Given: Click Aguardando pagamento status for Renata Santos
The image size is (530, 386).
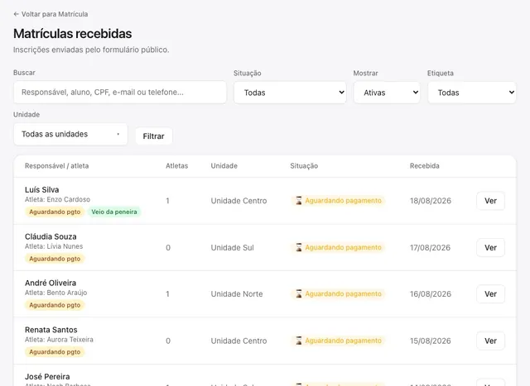Looking at the screenshot, I should coord(338,341).
